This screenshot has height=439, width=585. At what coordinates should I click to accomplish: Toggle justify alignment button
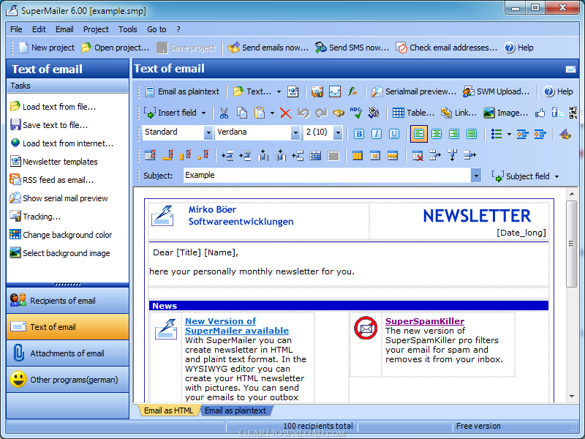(x=472, y=134)
